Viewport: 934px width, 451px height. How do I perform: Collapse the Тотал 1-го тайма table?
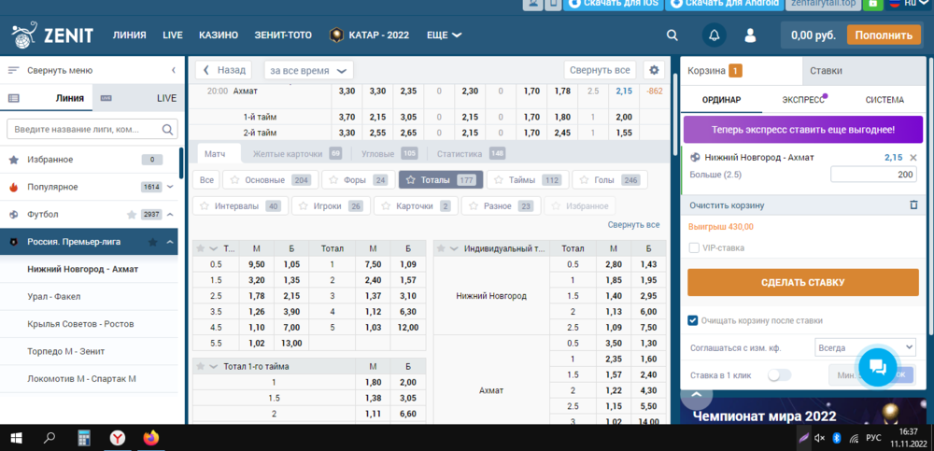click(x=213, y=366)
